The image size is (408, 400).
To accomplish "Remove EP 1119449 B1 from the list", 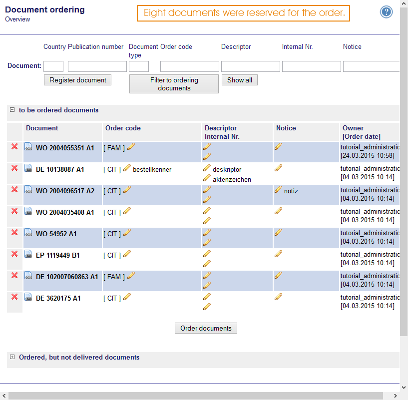I will (14, 254).
